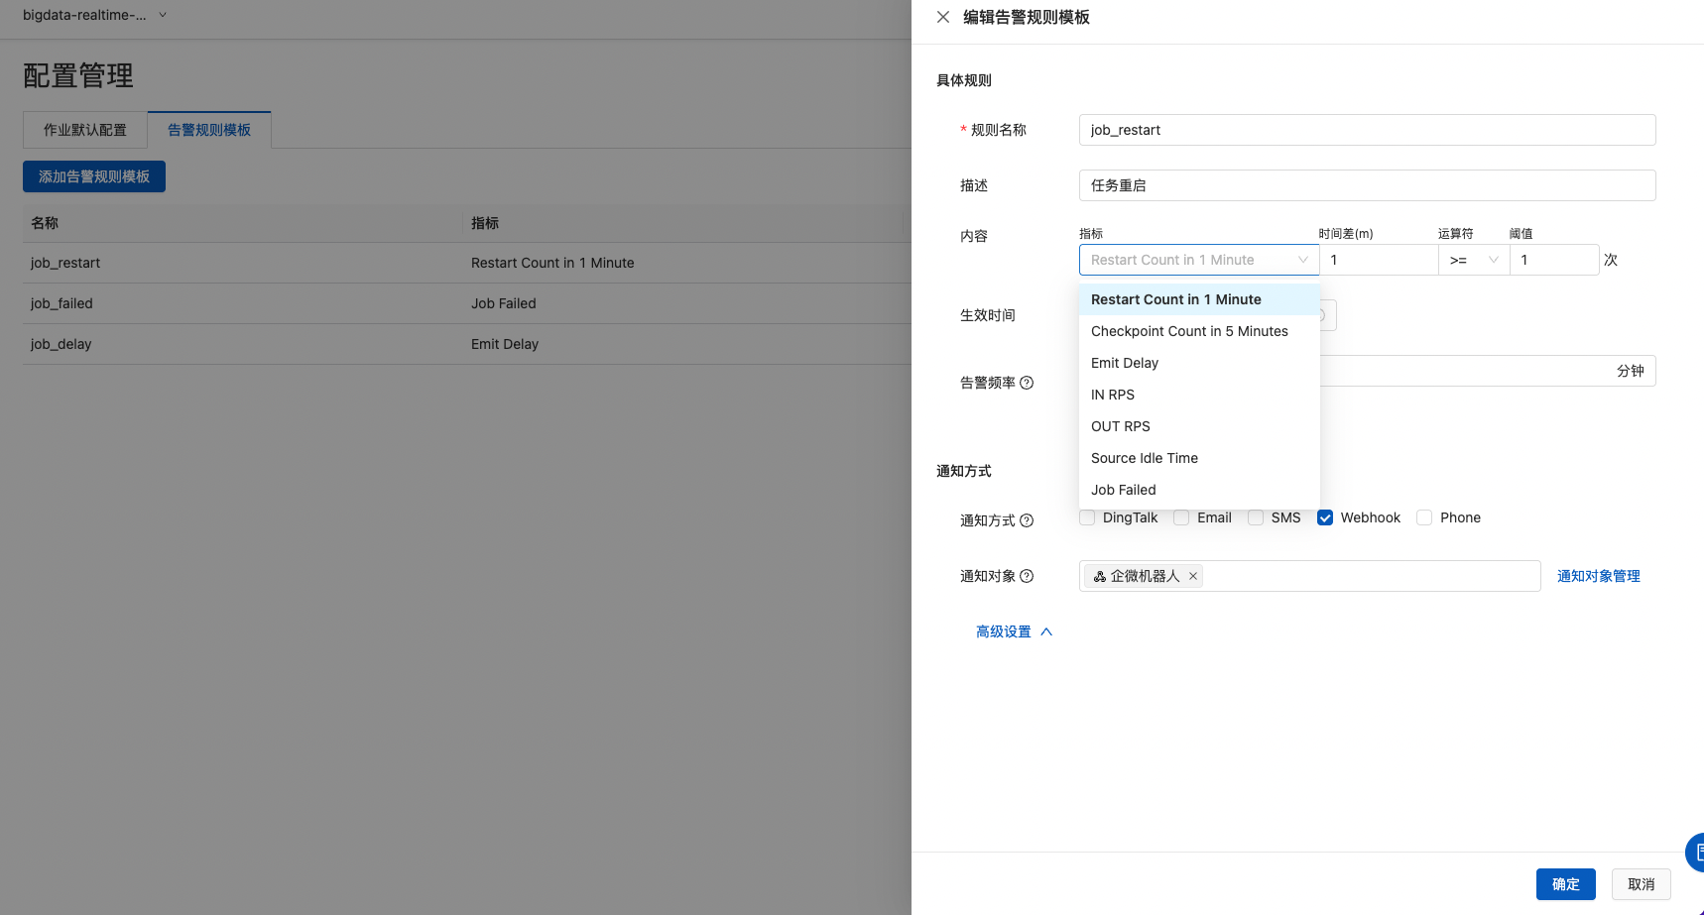
Task: Open 通知对象管理 link
Action: pos(1599,576)
